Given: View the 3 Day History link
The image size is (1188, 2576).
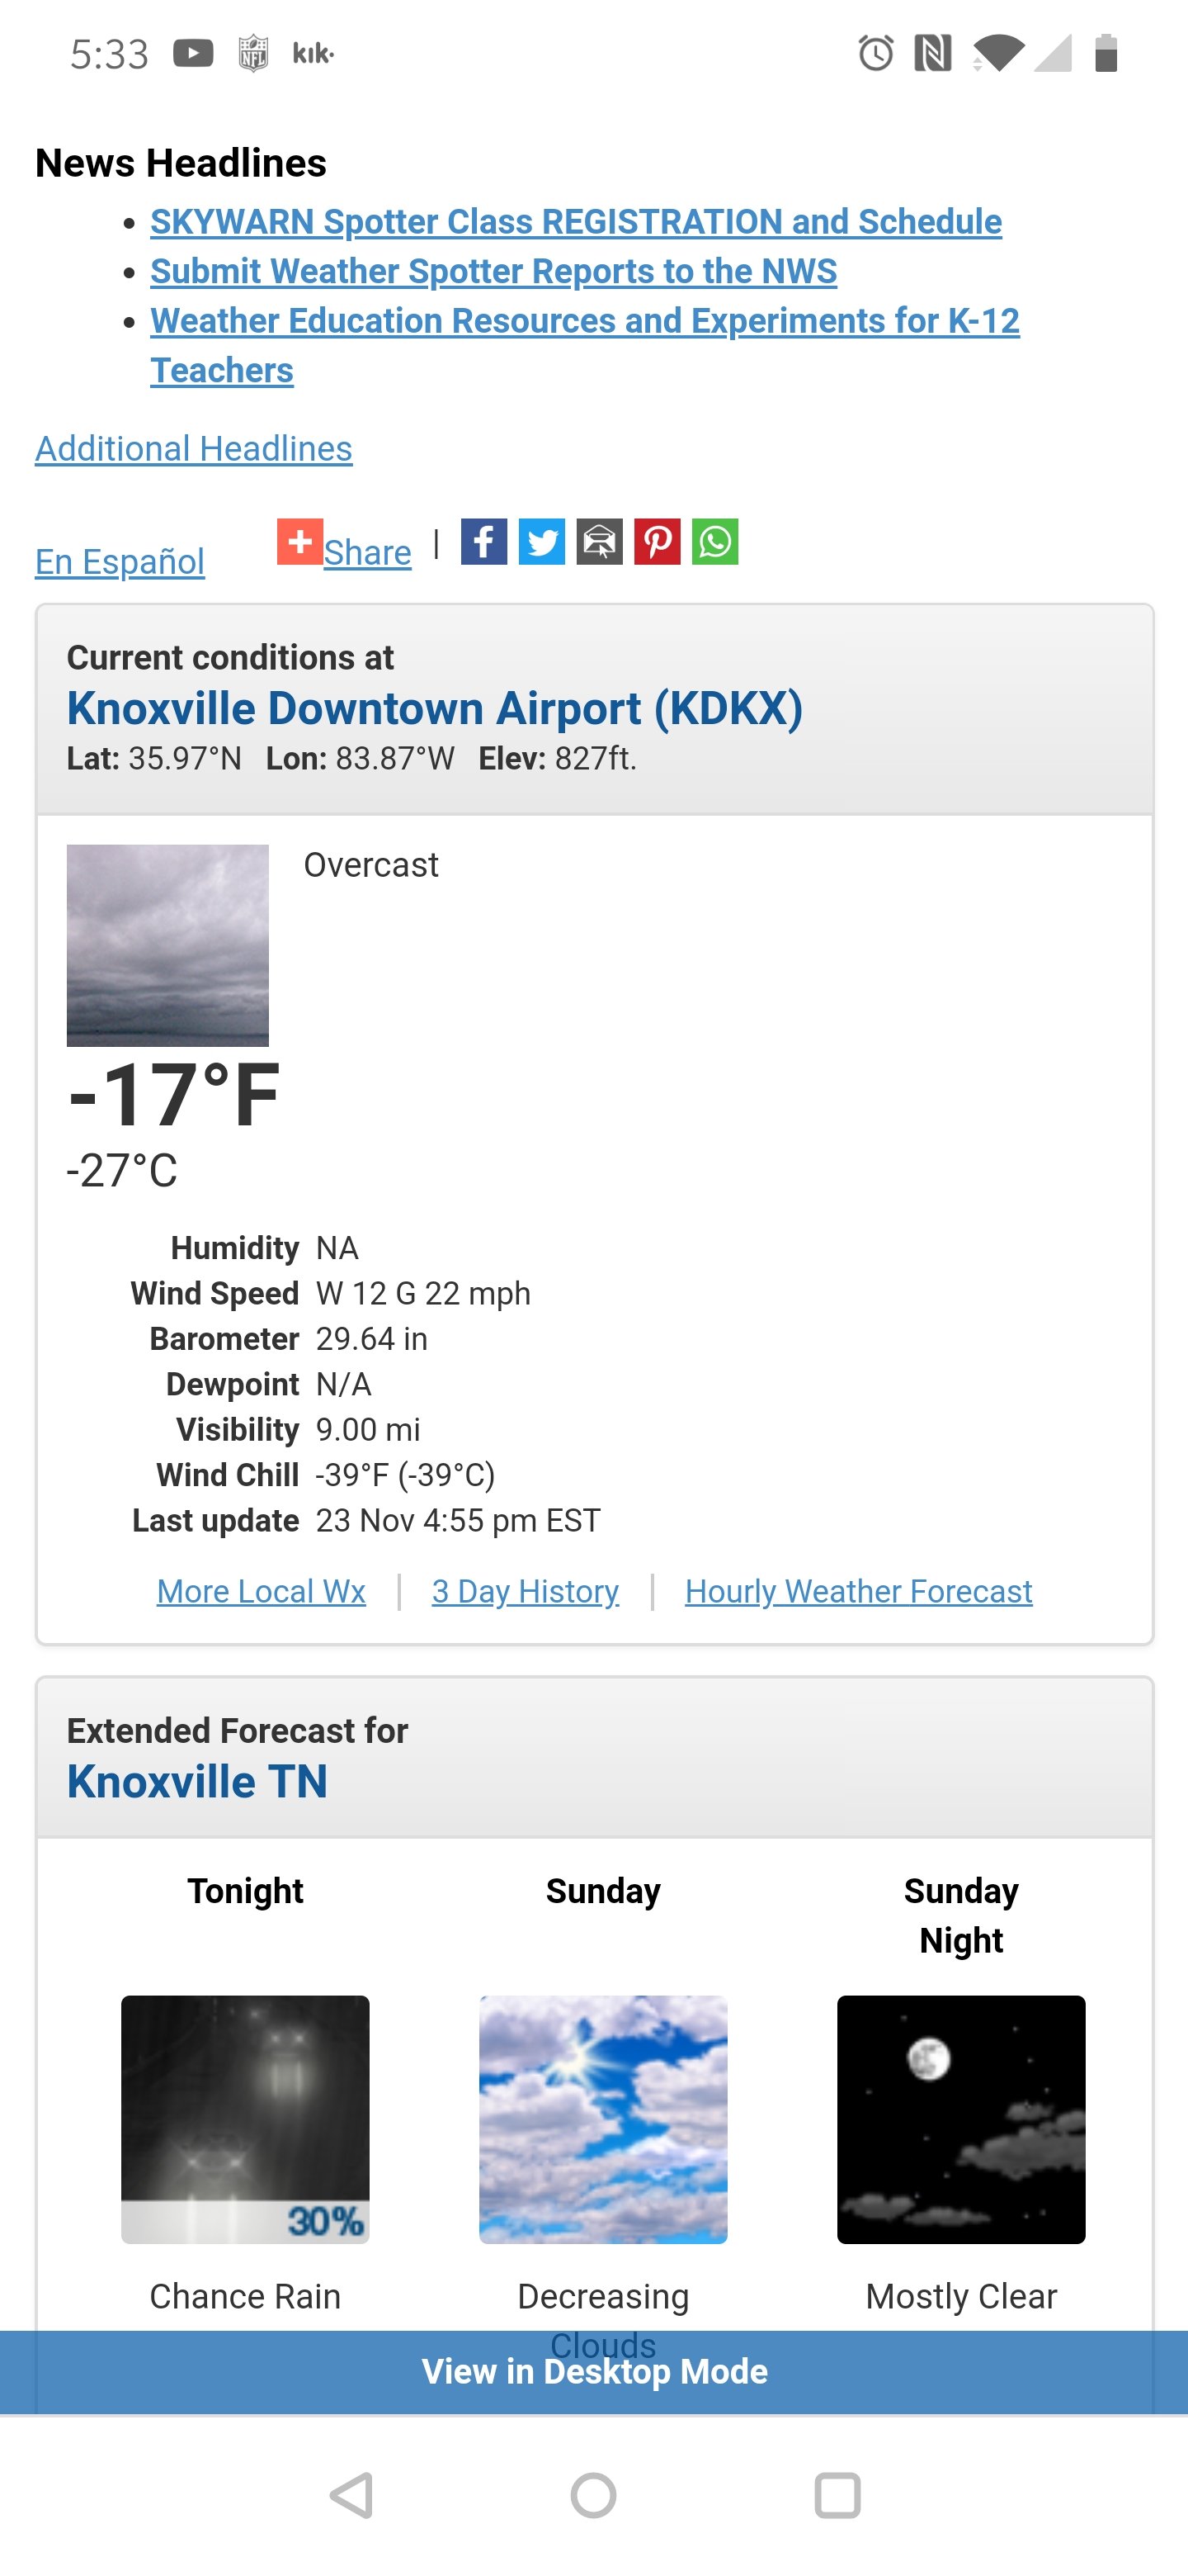Looking at the screenshot, I should click(526, 1591).
